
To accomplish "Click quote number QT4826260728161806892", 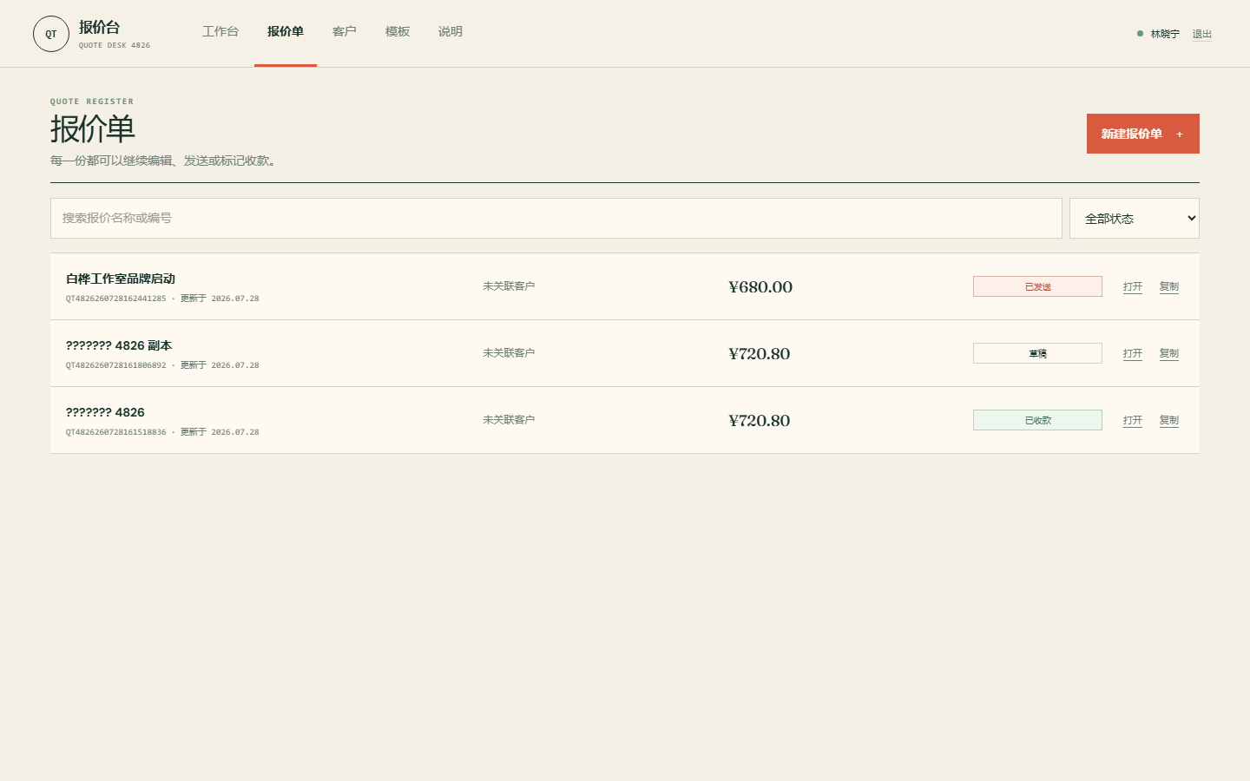I will [115, 365].
